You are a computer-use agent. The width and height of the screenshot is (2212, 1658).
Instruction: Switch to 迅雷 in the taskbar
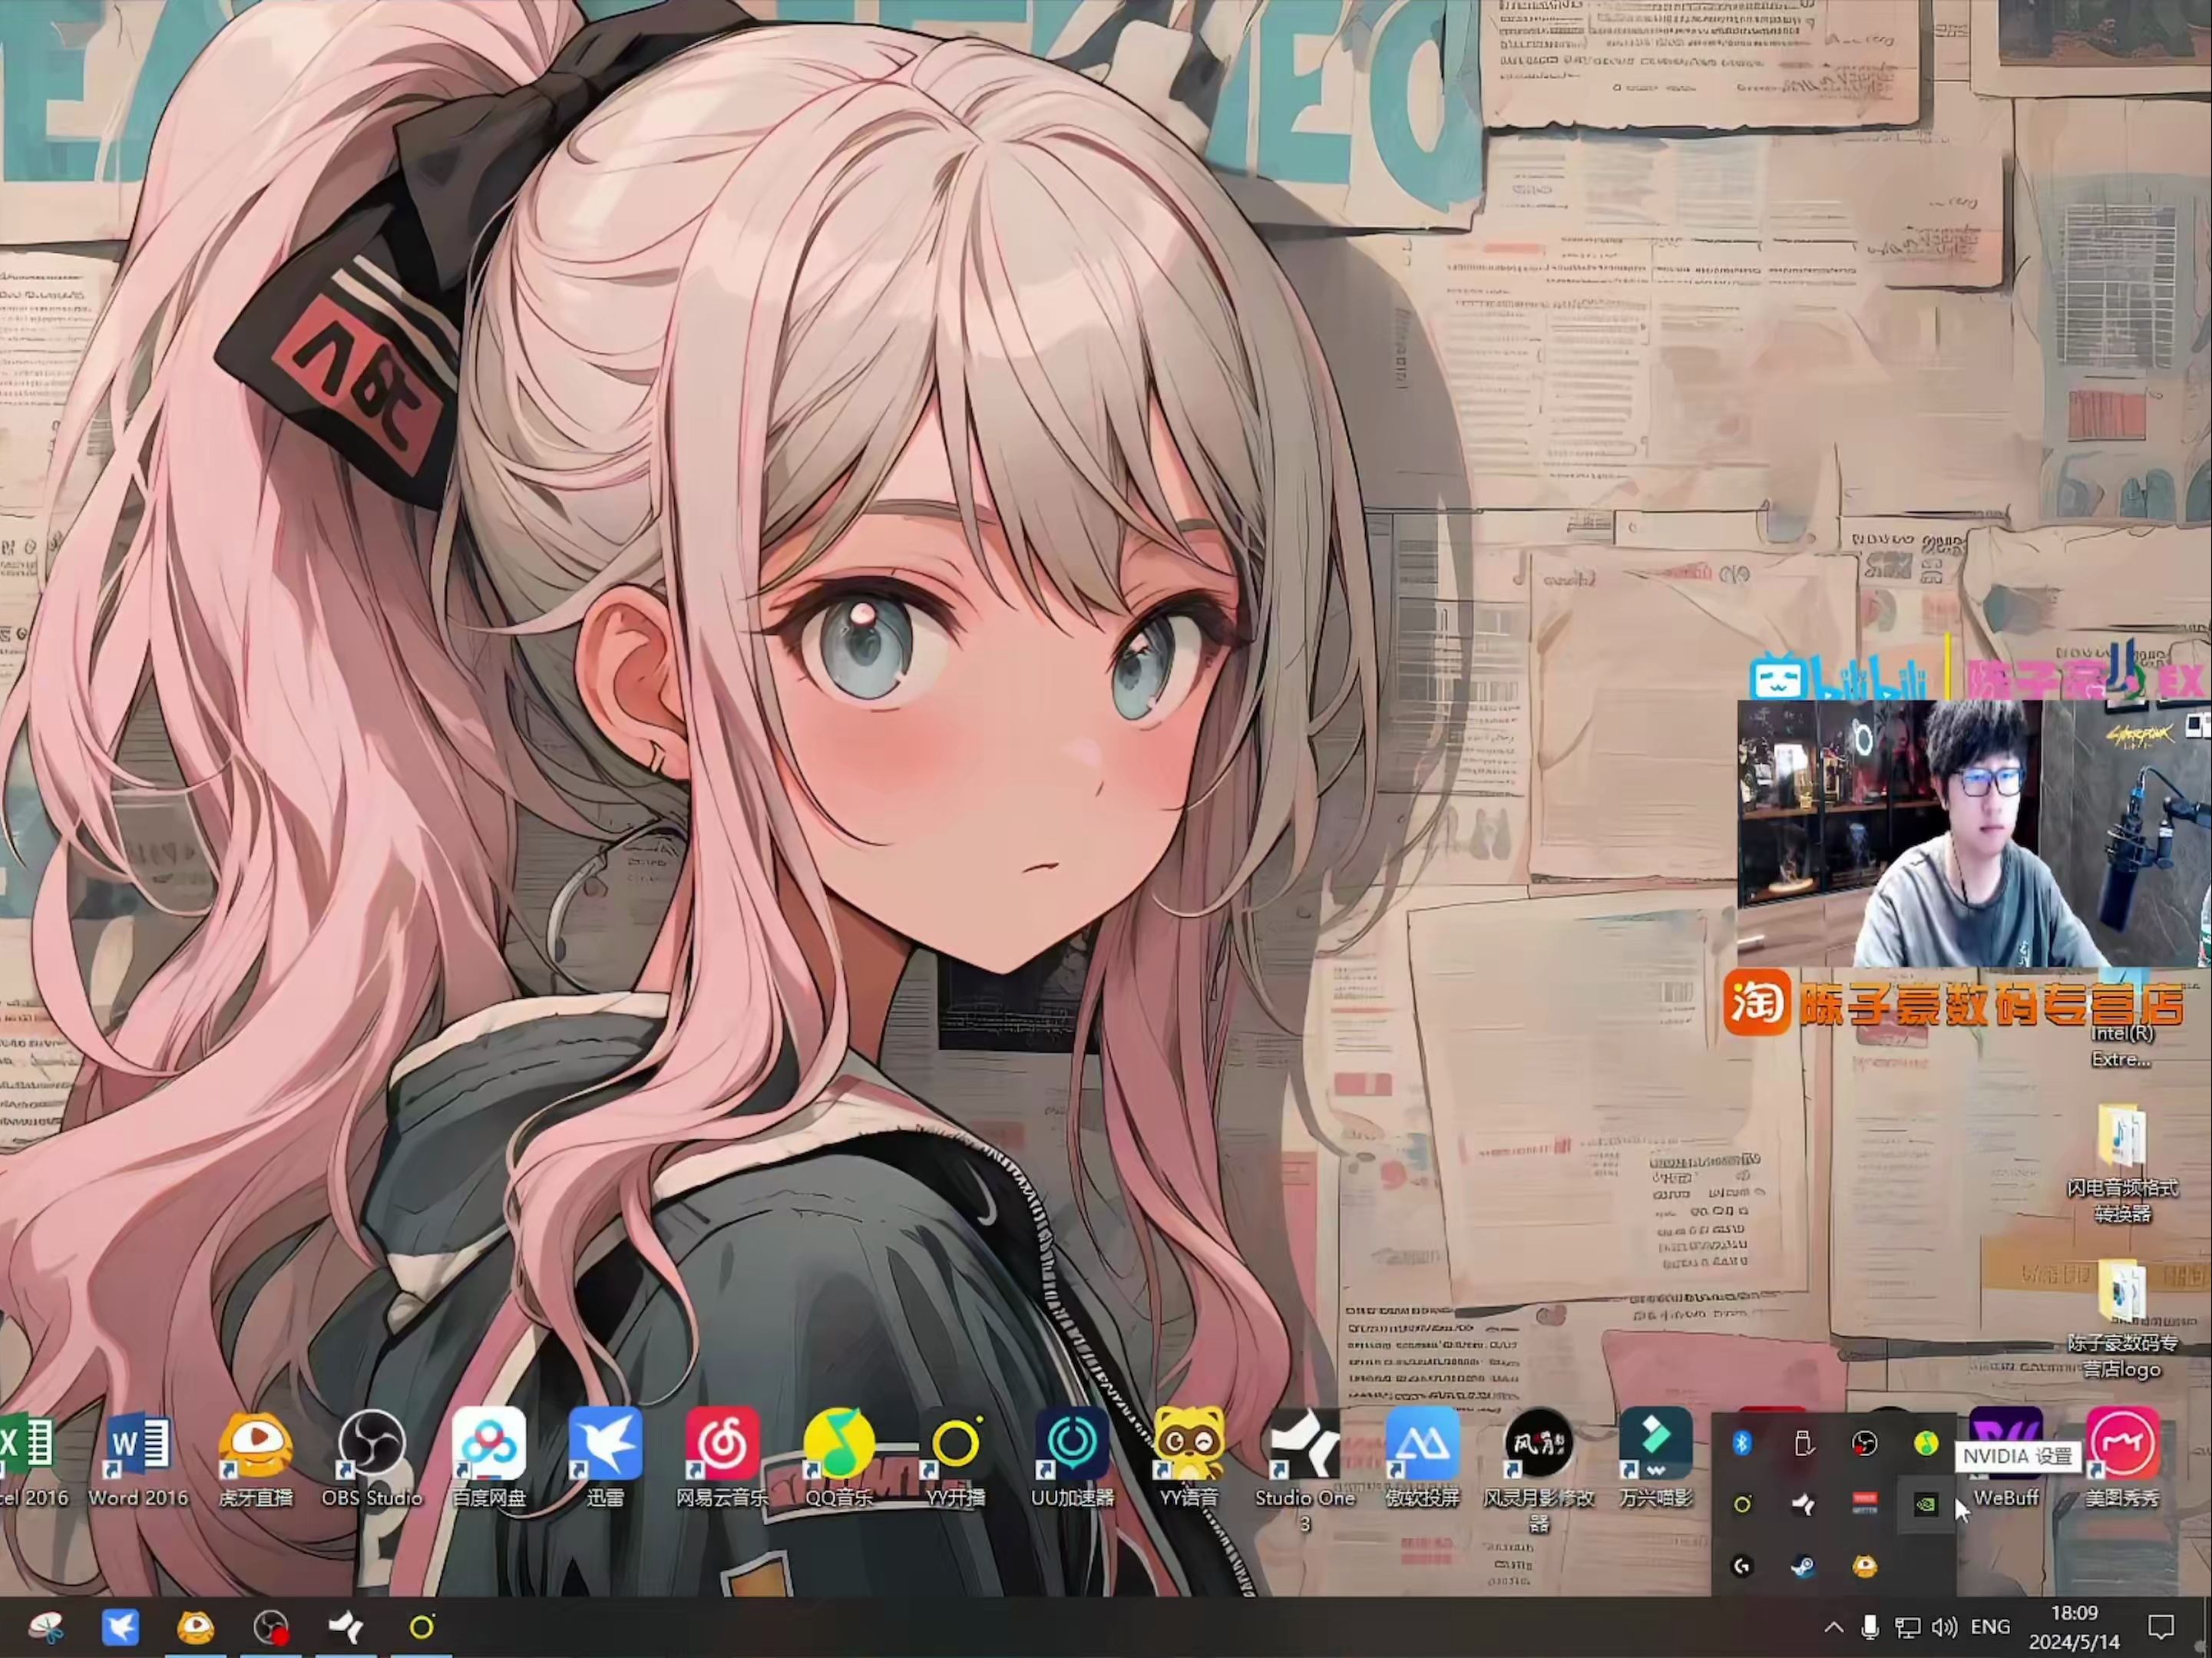click(x=120, y=1628)
